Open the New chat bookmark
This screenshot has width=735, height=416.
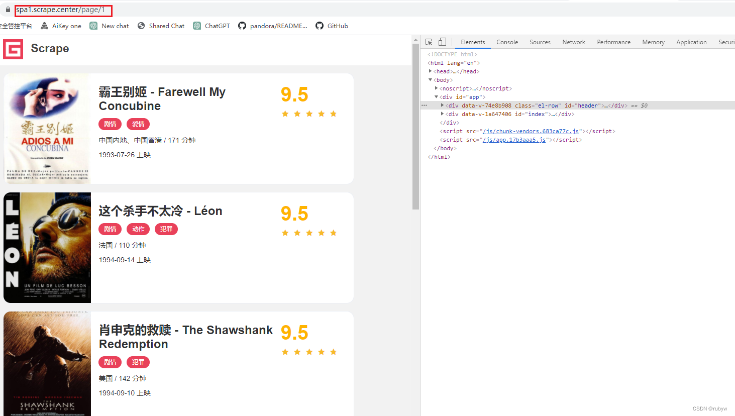110,26
